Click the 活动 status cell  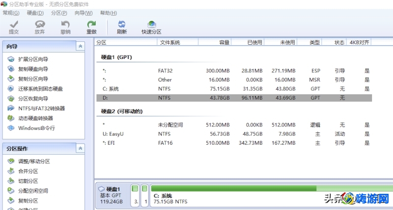click(340, 134)
